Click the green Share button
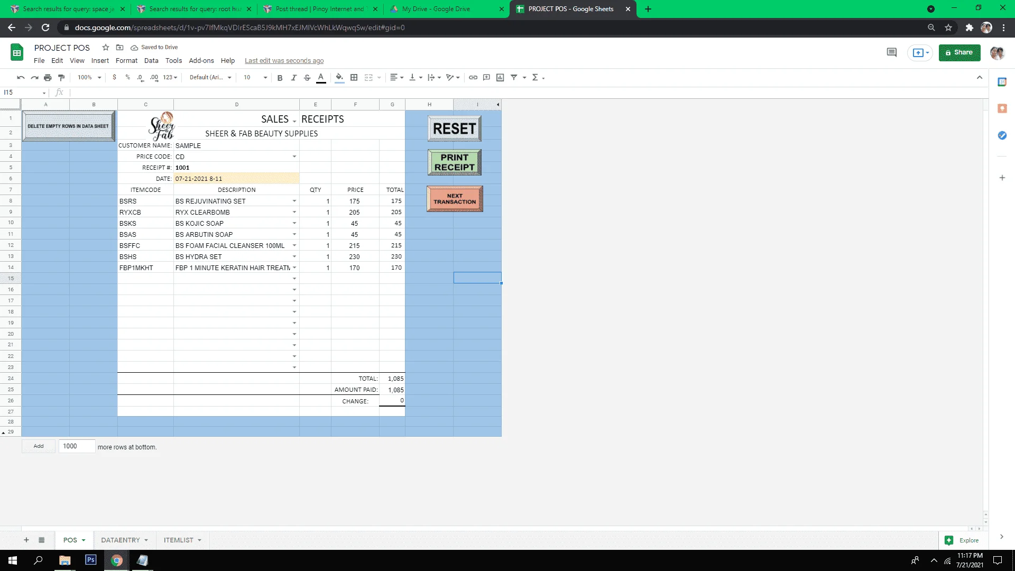The height and width of the screenshot is (571, 1015). (959, 52)
